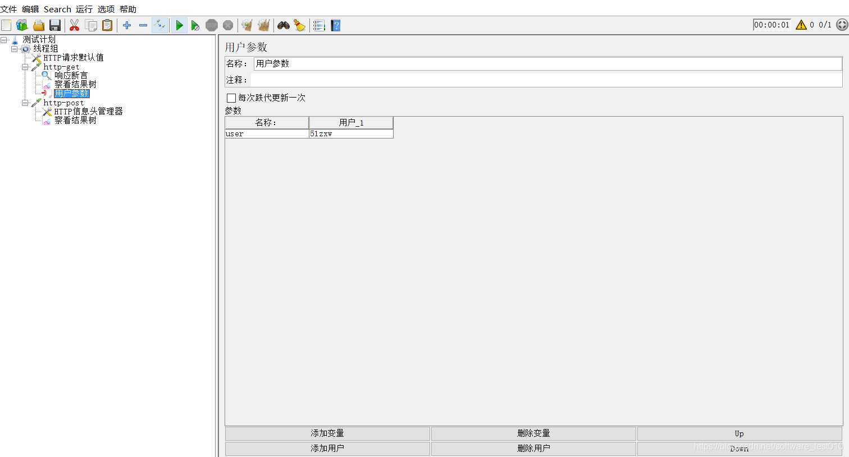The width and height of the screenshot is (849, 457).
Task: Select the http-post sampler
Action: 63,103
